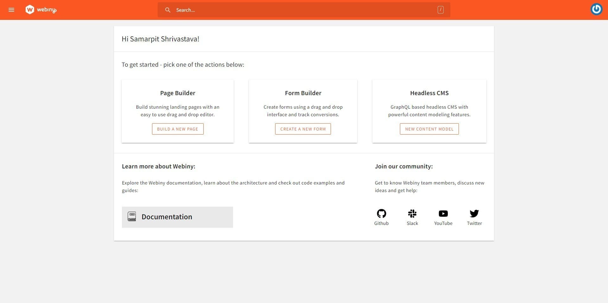Viewport: 608px width, 303px height.
Task: Click the slash shortcut badge in search
Action: point(440,10)
